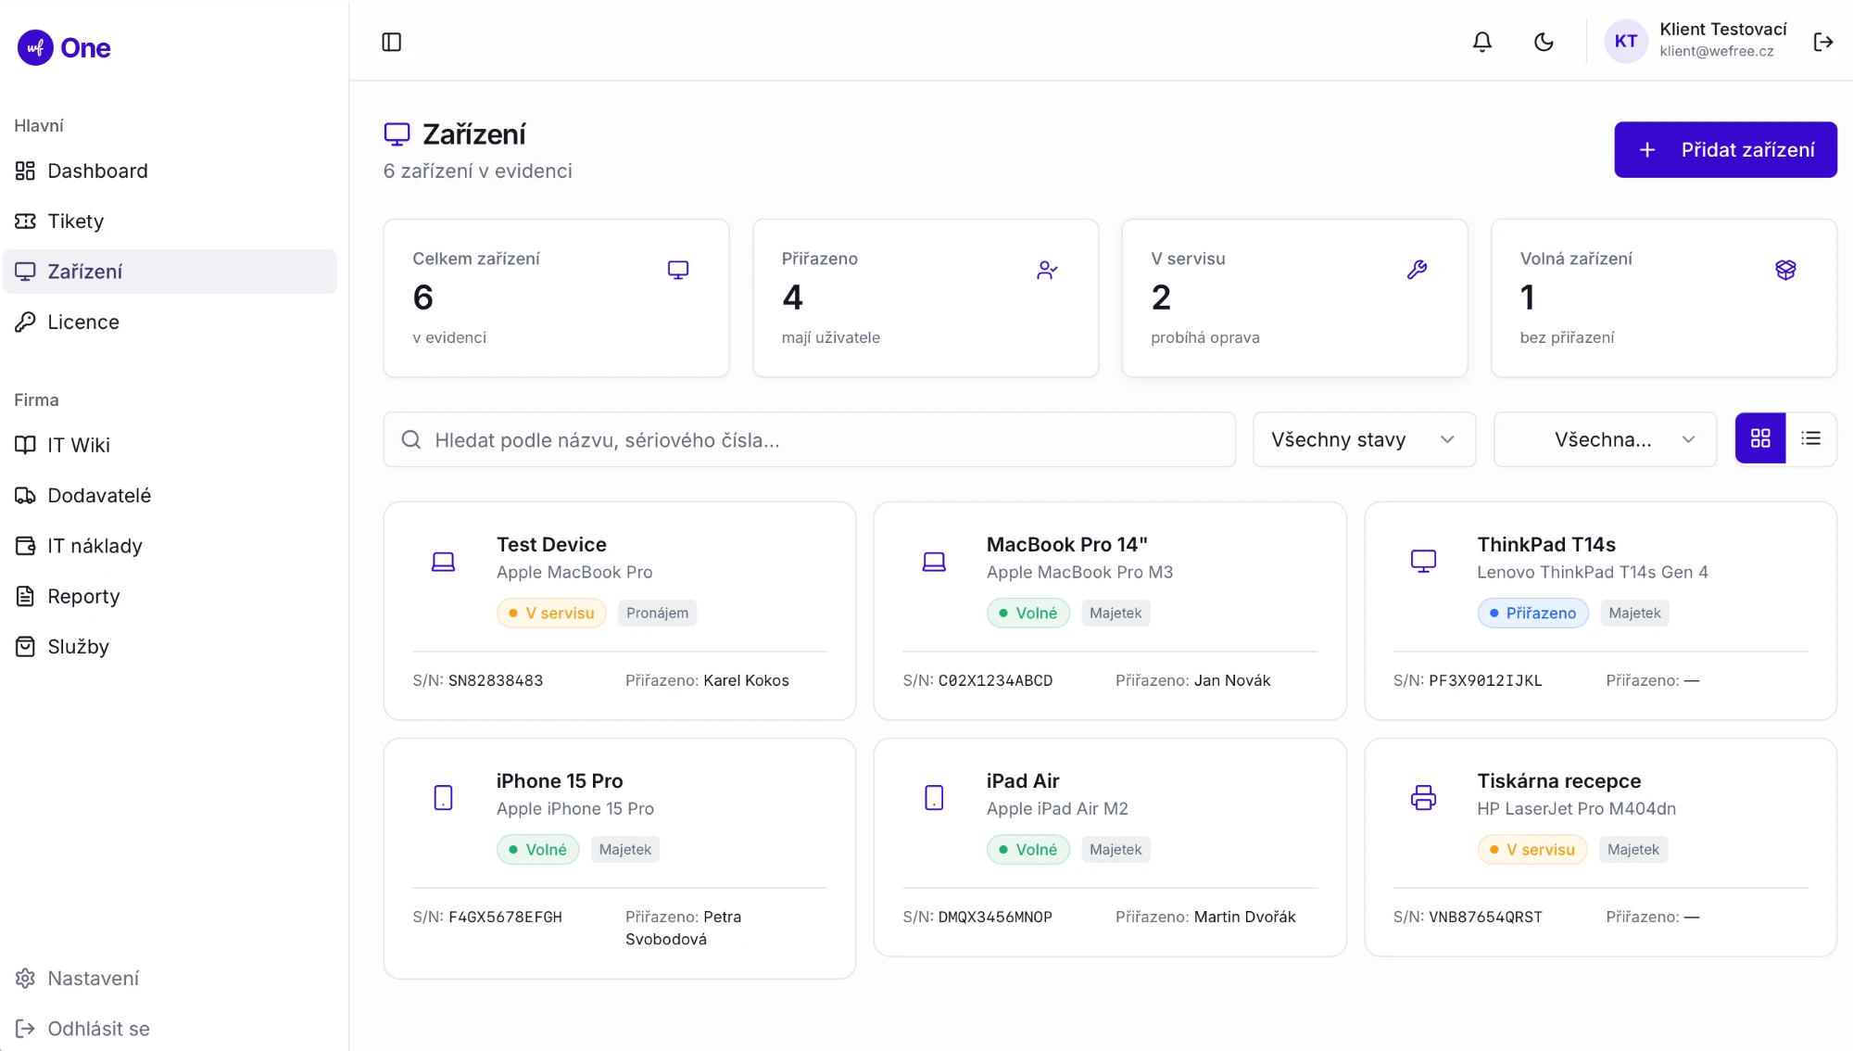Click the box icon in Volná zařízení card
Image resolution: width=1853 pixels, height=1051 pixels.
point(1785,270)
